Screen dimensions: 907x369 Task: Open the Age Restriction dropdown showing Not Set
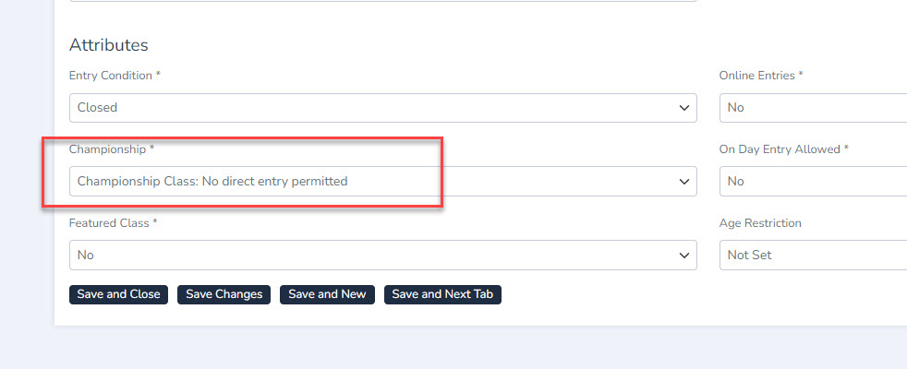(x=813, y=256)
